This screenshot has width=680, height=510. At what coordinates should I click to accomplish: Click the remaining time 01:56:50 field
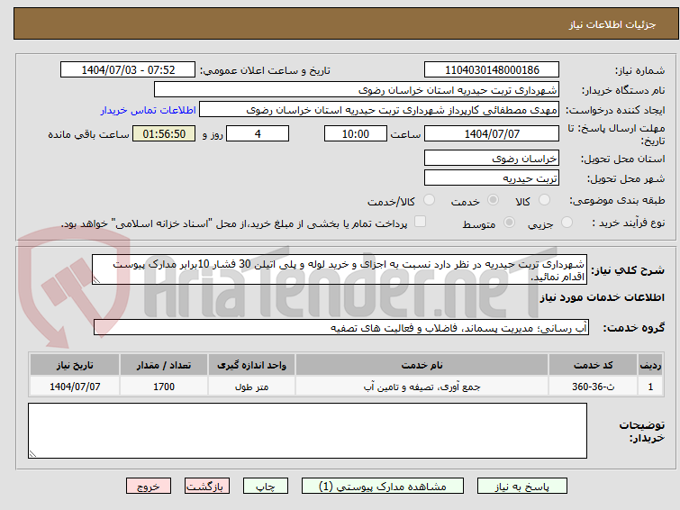(164, 133)
